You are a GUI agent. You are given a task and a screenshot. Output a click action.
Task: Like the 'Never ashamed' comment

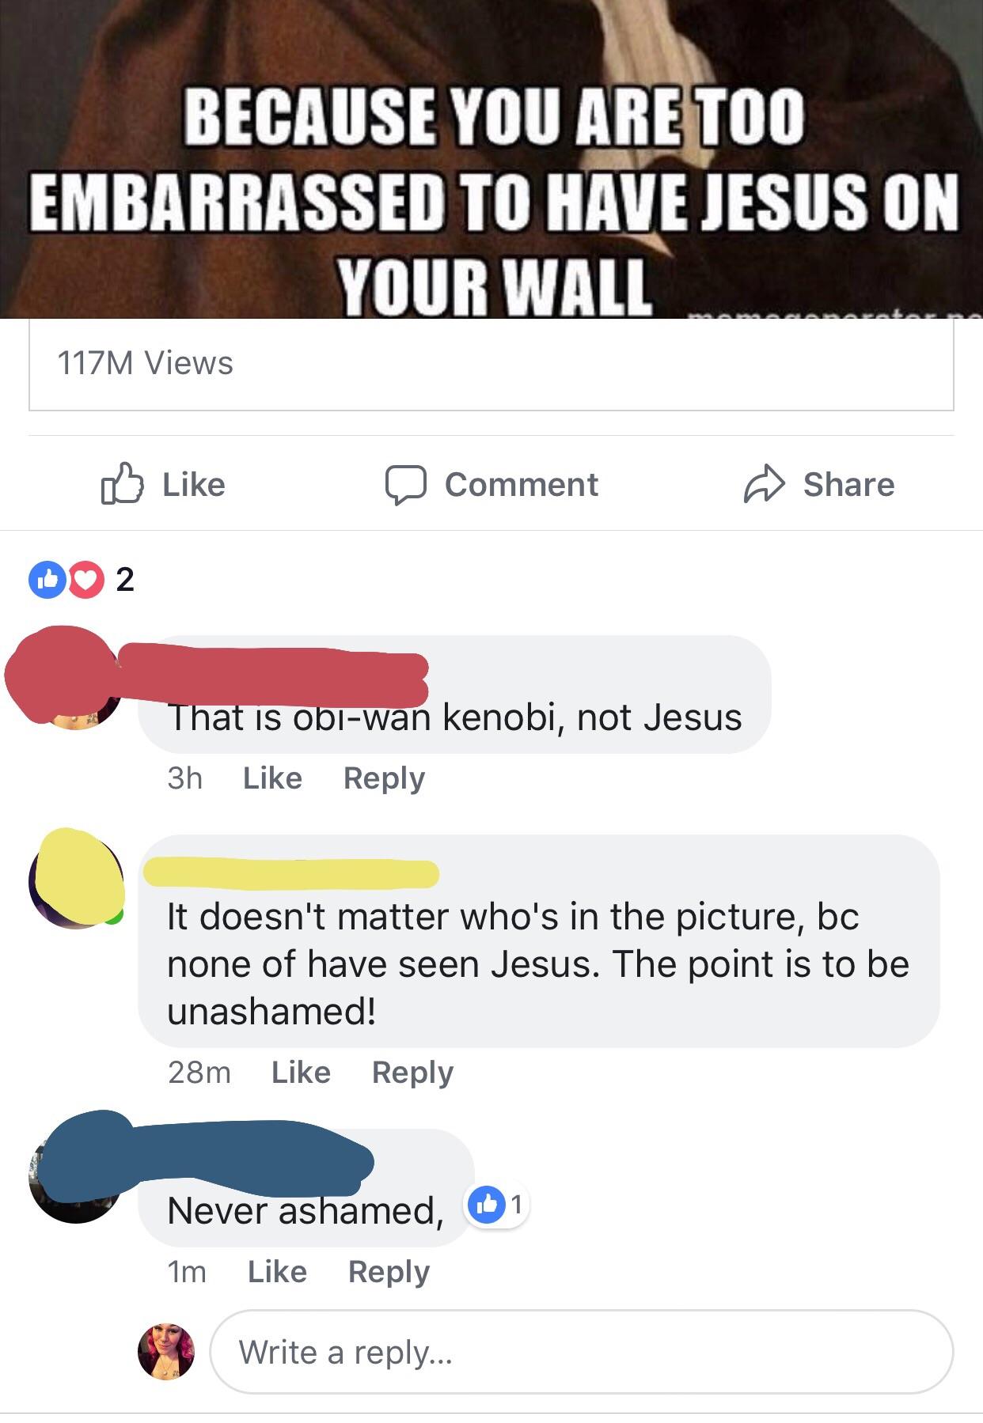(277, 1272)
